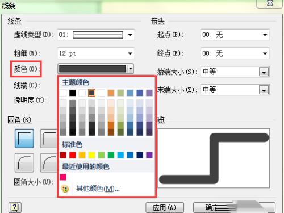Screen dimensions: 284x213
Task: Open the end arrow (终点) dropdown
Action: pos(235,53)
